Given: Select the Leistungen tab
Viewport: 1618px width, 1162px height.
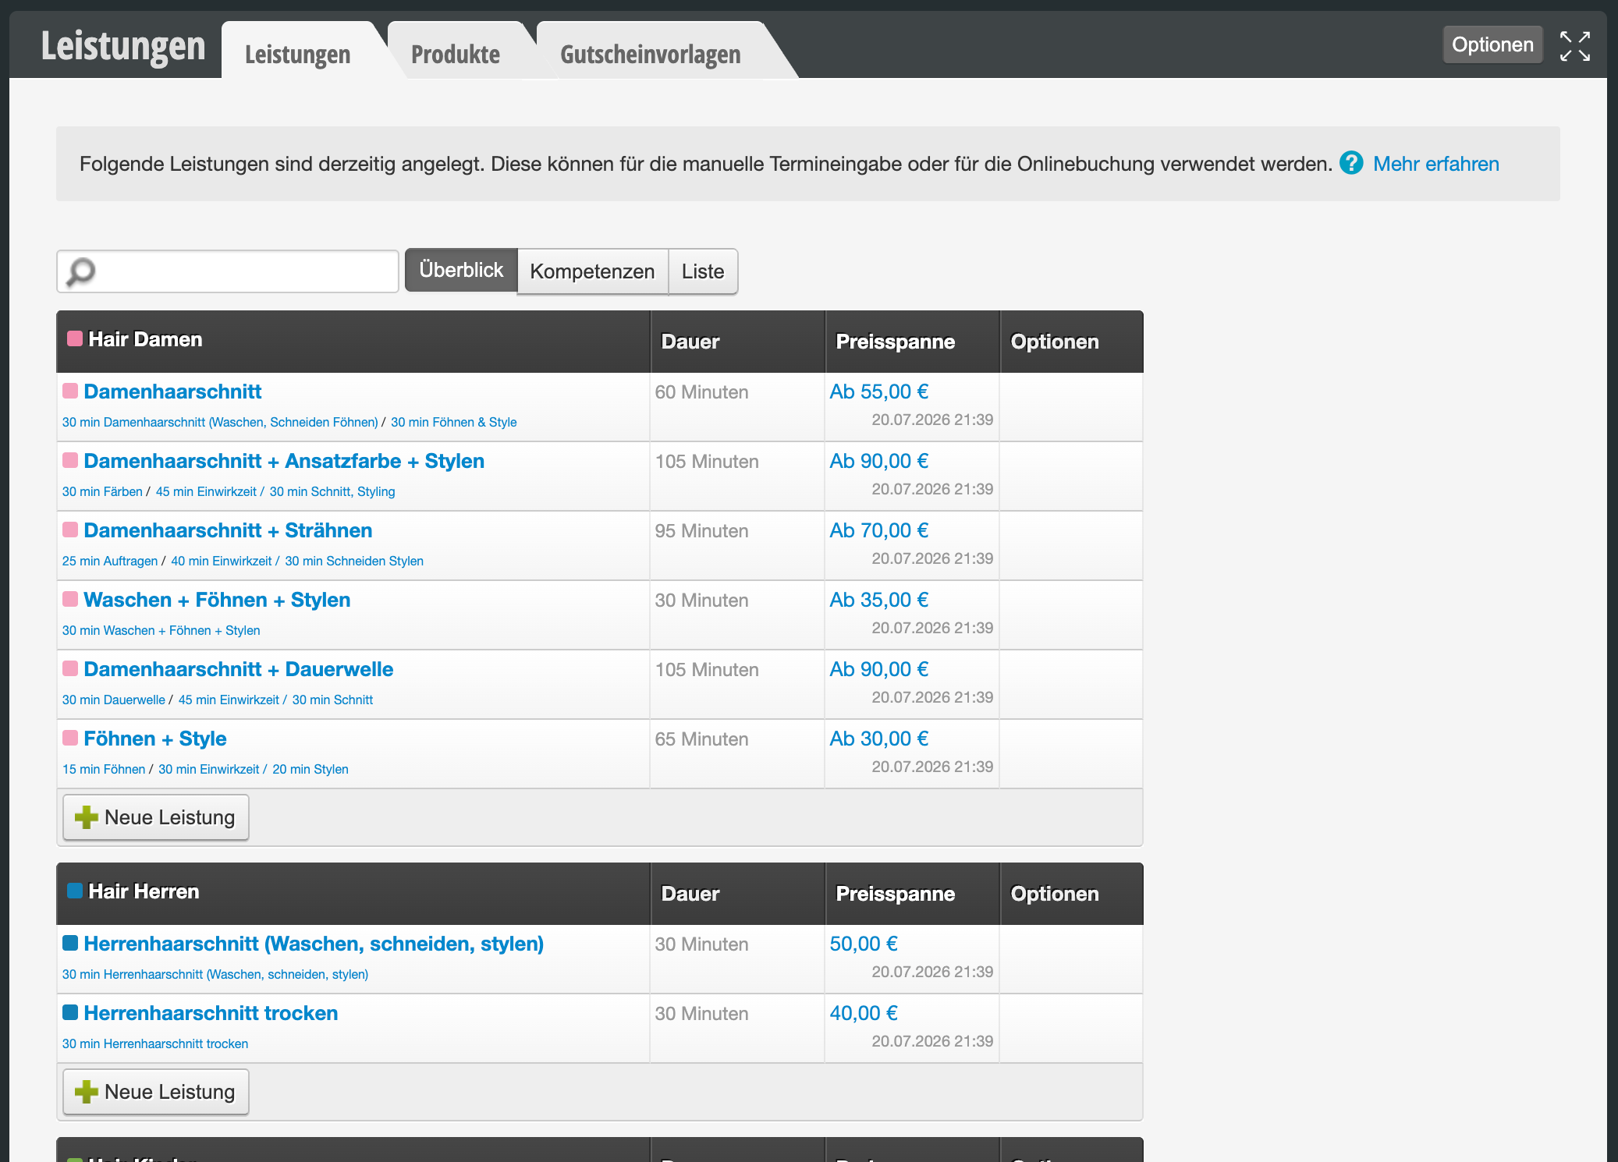Looking at the screenshot, I should [x=297, y=54].
